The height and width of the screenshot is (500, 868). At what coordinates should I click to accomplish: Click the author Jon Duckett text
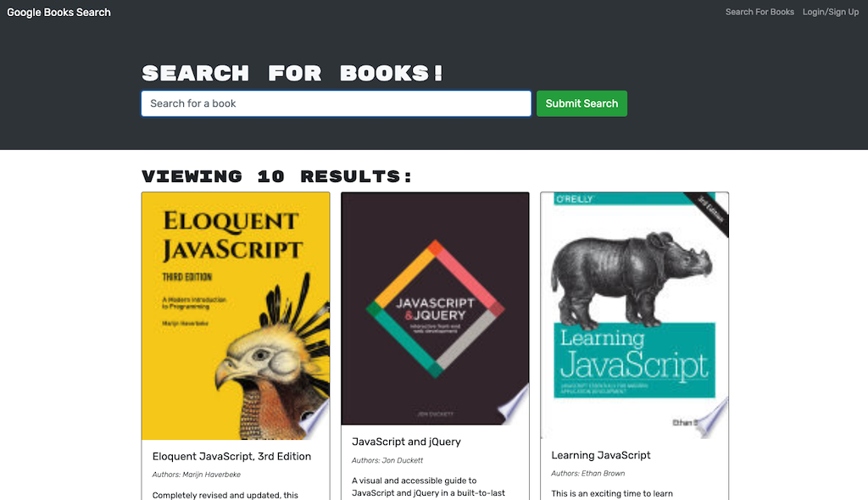point(388,460)
